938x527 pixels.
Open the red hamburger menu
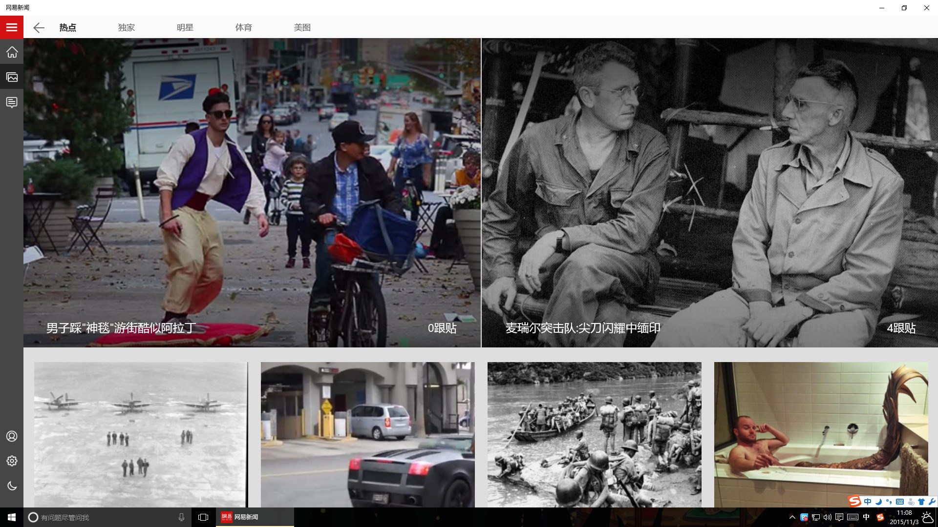coord(12,27)
